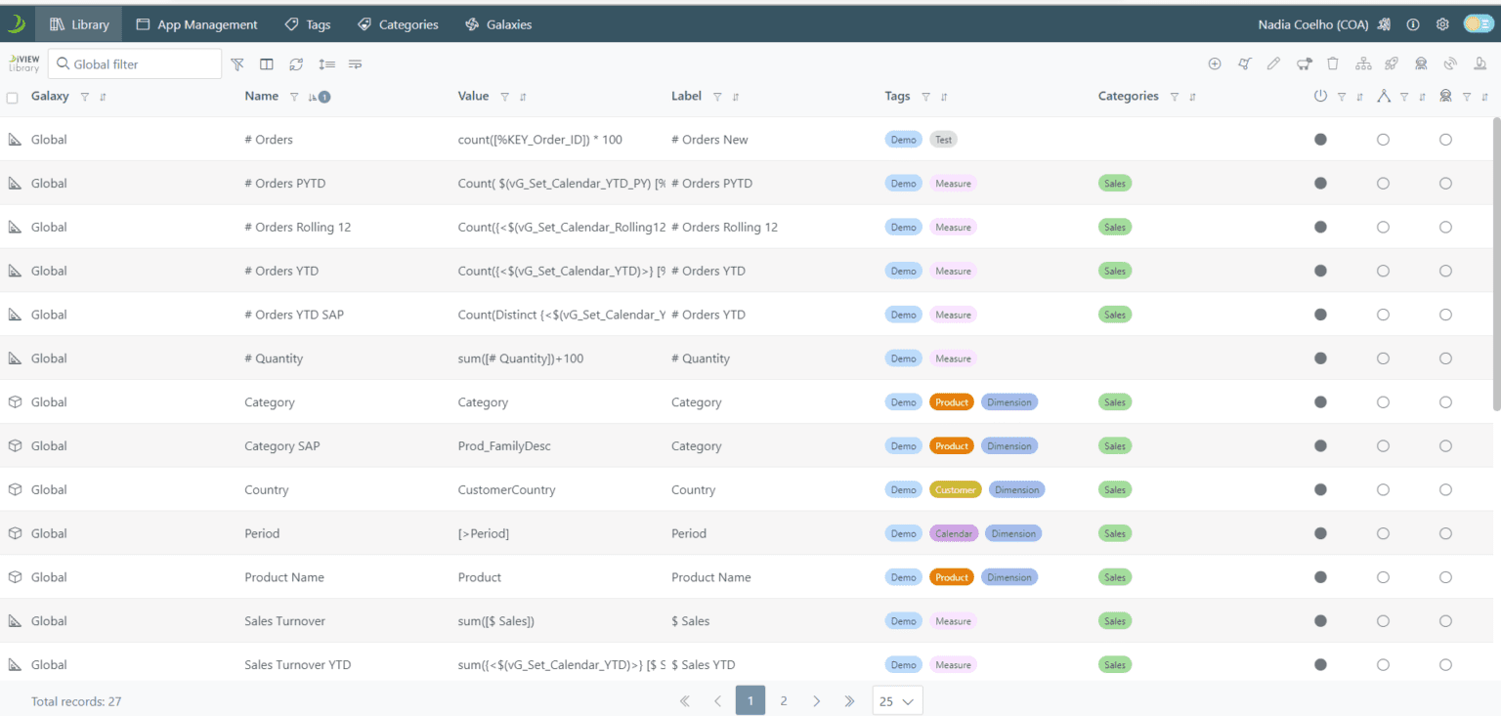Open the information icon in header
The image size is (1501, 716).
pos(1413,24)
